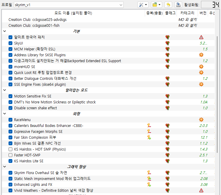Click the active mod counter showing 34
The width and height of the screenshot is (221, 195).
[x=210, y=5]
